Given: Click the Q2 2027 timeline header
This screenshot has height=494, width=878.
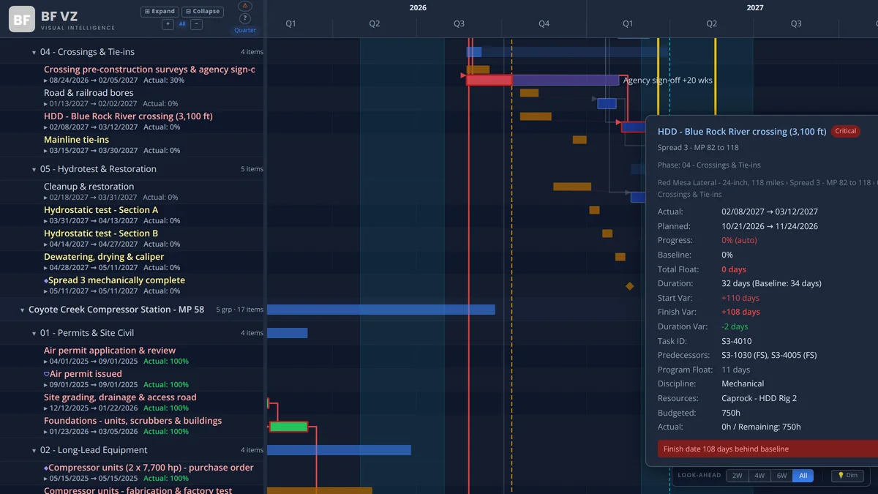Looking at the screenshot, I should coord(711,23).
